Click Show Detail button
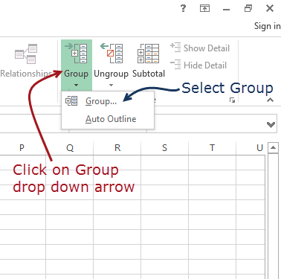Image resolution: width=281 pixels, height=279 pixels. click(200, 48)
